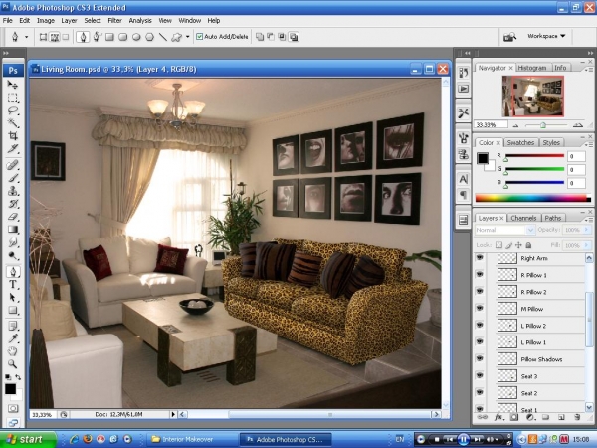
Task: Hide the R Pillow 1 layer
Action: click(480, 275)
